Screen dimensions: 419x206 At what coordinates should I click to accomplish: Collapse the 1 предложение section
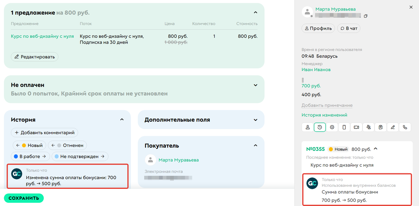(x=255, y=13)
